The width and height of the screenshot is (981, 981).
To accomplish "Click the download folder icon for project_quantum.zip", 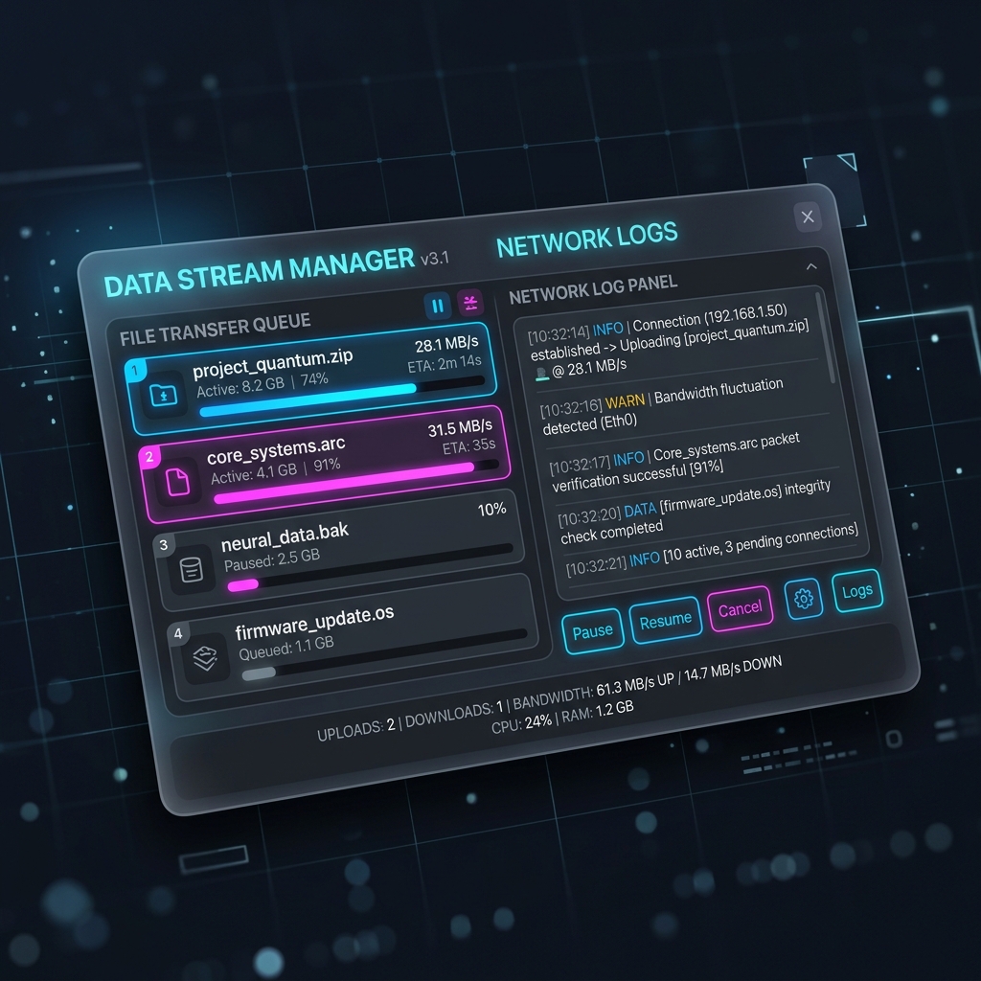I will click(165, 395).
